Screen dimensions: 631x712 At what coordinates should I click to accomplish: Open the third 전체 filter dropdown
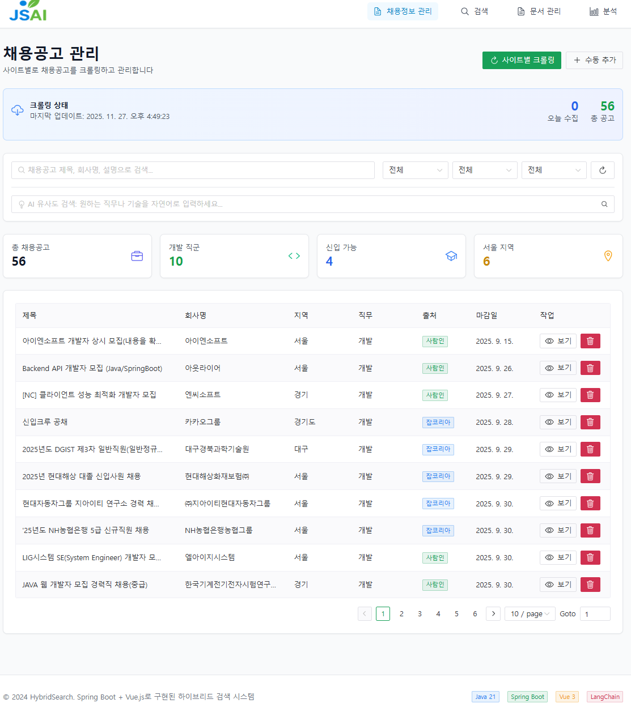[554, 170]
